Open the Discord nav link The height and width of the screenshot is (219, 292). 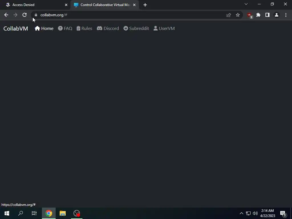(x=108, y=28)
